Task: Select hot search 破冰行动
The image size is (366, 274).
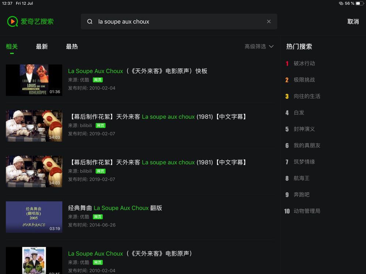Action: coord(304,63)
